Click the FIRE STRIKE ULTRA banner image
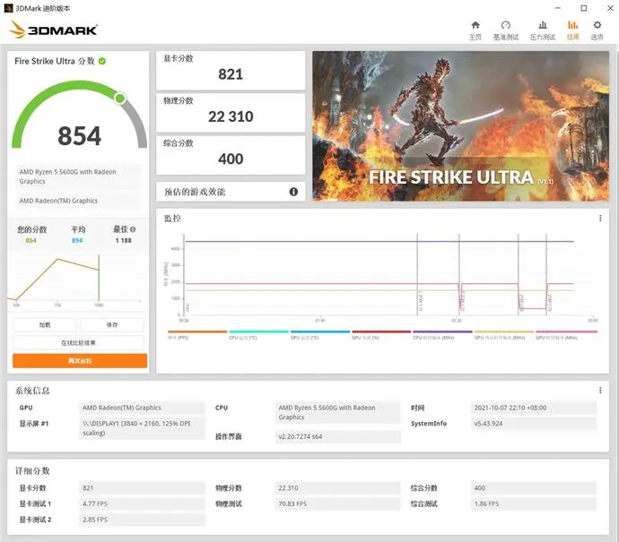619x542 pixels. (x=461, y=125)
